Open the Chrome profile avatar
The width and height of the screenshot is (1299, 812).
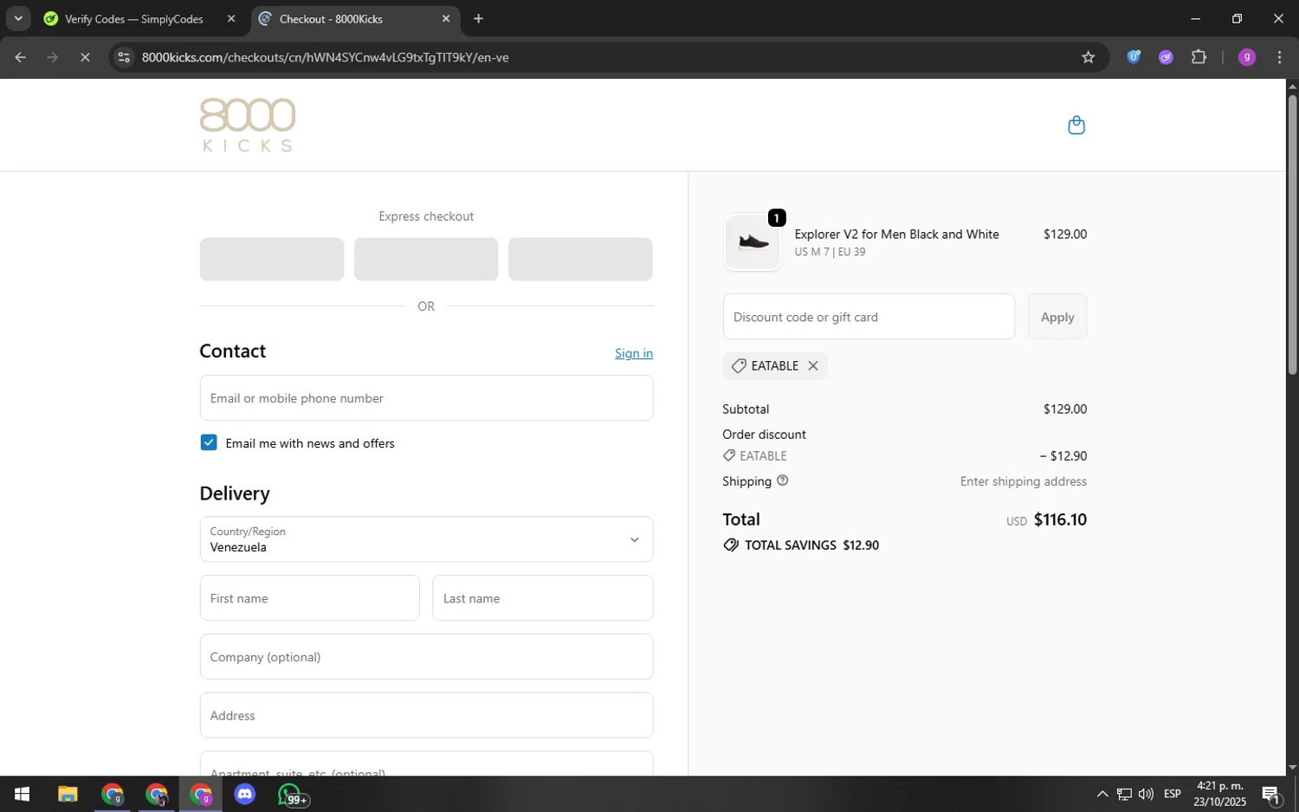[x=1247, y=57]
